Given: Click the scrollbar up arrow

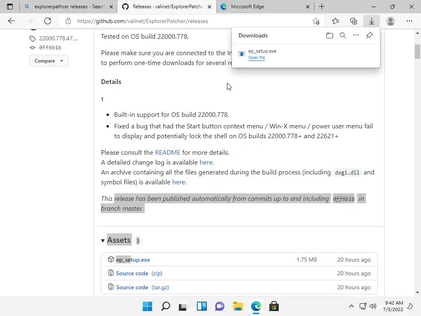Looking at the screenshot, I should tap(417, 33).
